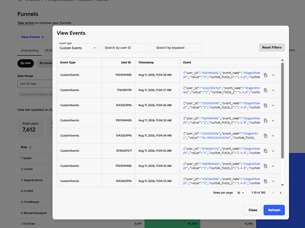Expand the 11:04:37 AM event row
305x228 pixels.
[x=273, y=90]
